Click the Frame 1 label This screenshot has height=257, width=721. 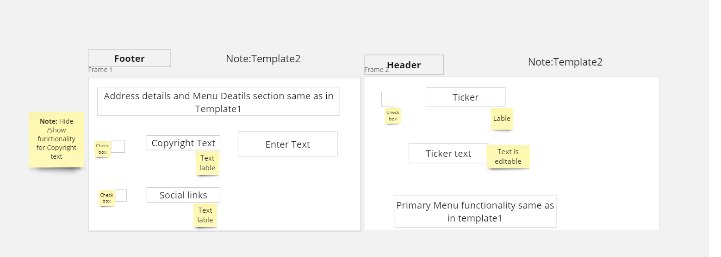tap(100, 70)
